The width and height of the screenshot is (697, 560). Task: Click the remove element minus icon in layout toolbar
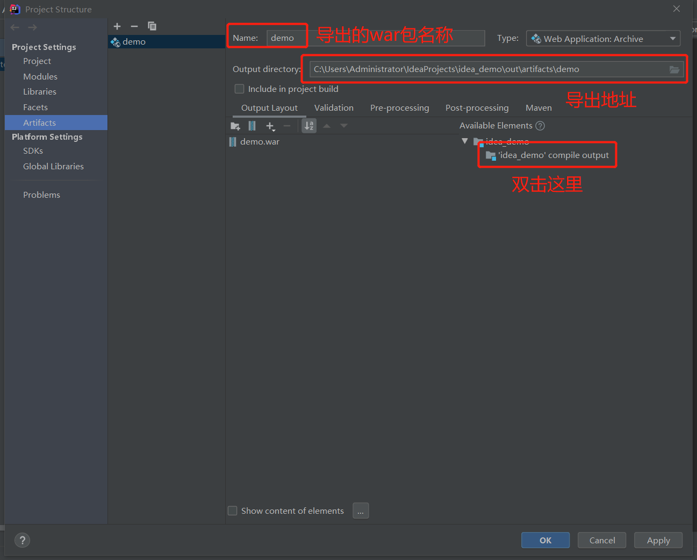pos(287,126)
